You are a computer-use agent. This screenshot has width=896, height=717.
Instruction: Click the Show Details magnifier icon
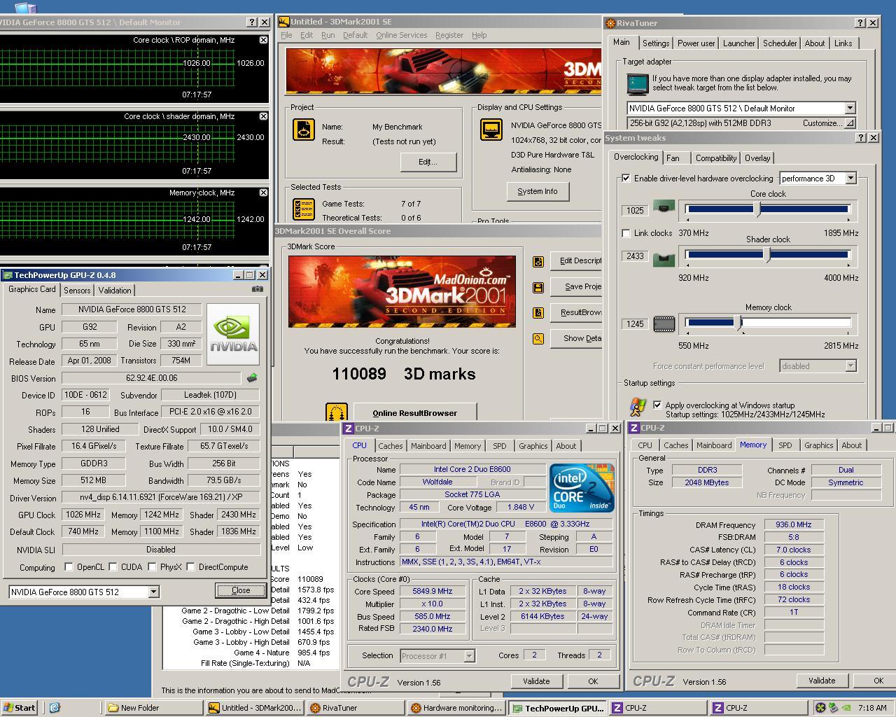[538, 339]
